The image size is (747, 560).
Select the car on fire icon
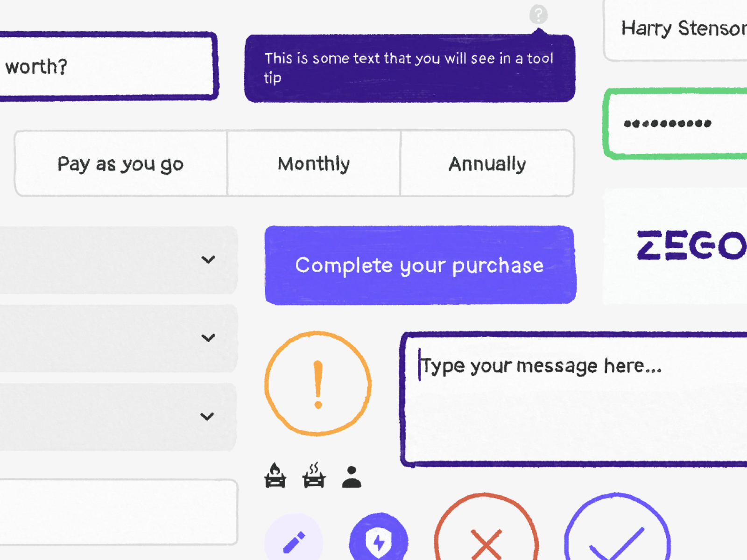[x=275, y=476]
